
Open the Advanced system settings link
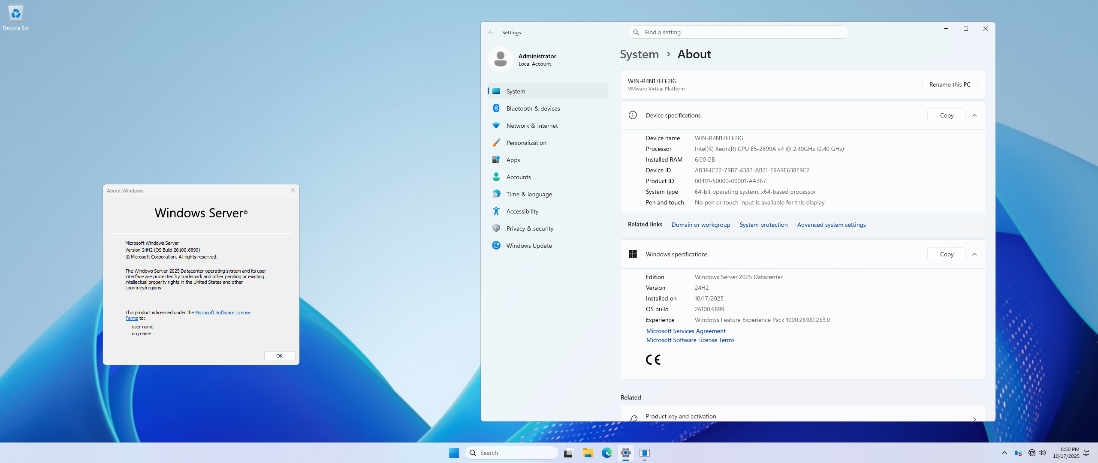tap(831, 225)
